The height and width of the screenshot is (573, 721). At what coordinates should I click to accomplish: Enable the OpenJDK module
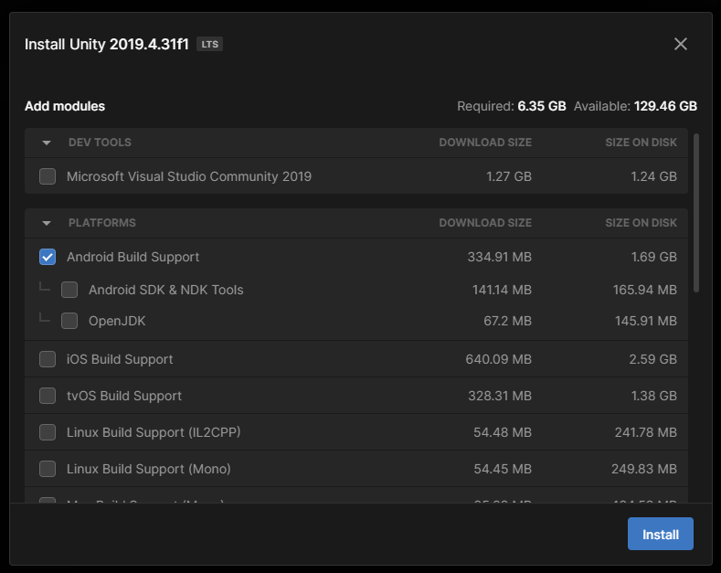coord(69,321)
